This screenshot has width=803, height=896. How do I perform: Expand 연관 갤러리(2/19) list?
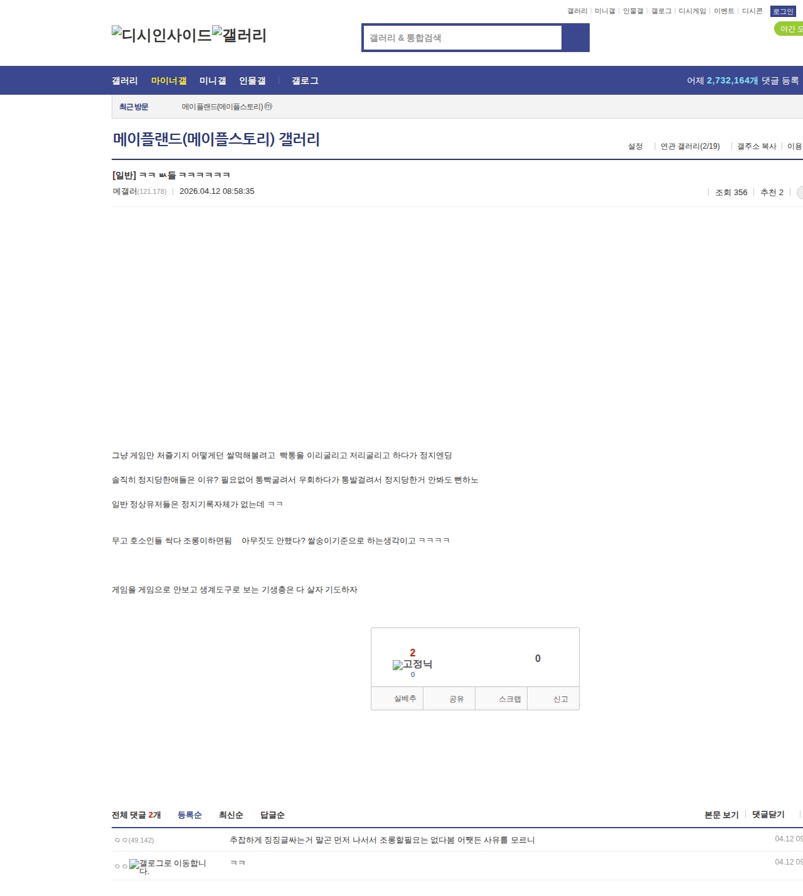click(x=690, y=146)
